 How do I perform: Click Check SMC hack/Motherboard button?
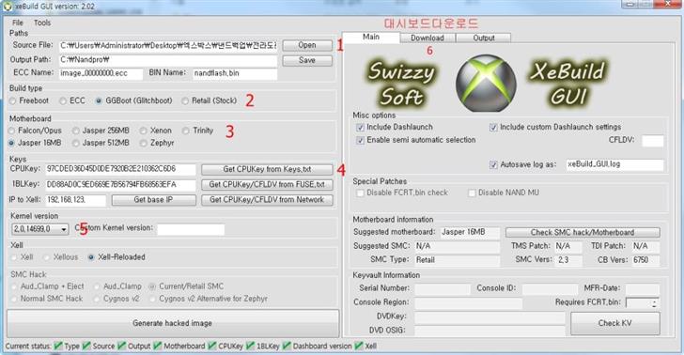coord(583,233)
